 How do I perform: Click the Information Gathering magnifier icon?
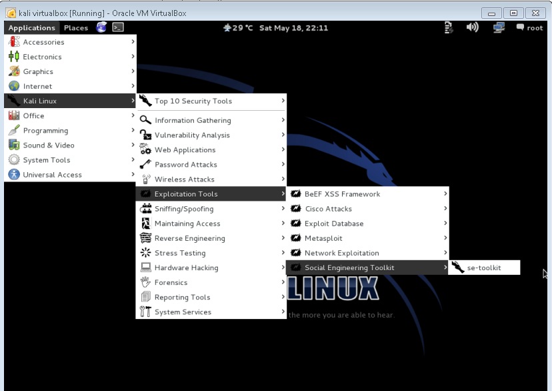(x=145, y=120)
